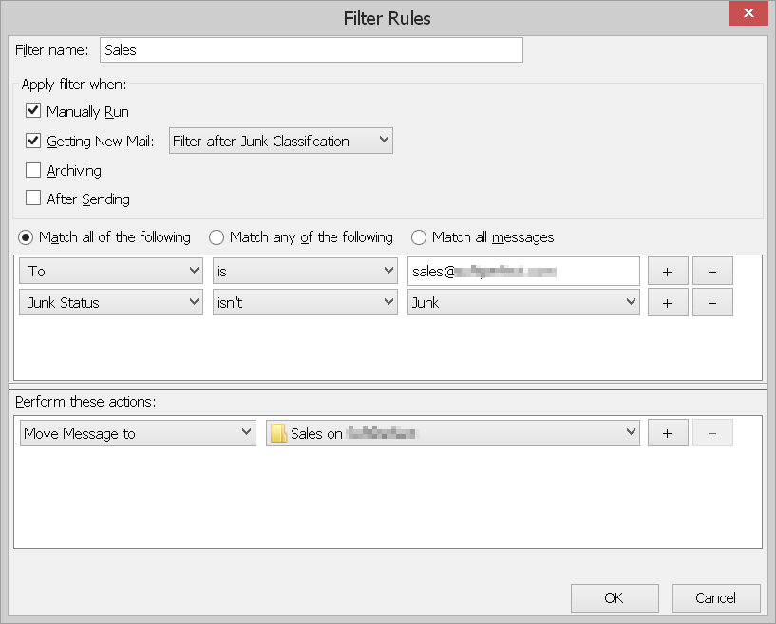Click the Filter name input field
Image resolution: width=776 pixels, height=624 pixels.
(x=312, y=50)
